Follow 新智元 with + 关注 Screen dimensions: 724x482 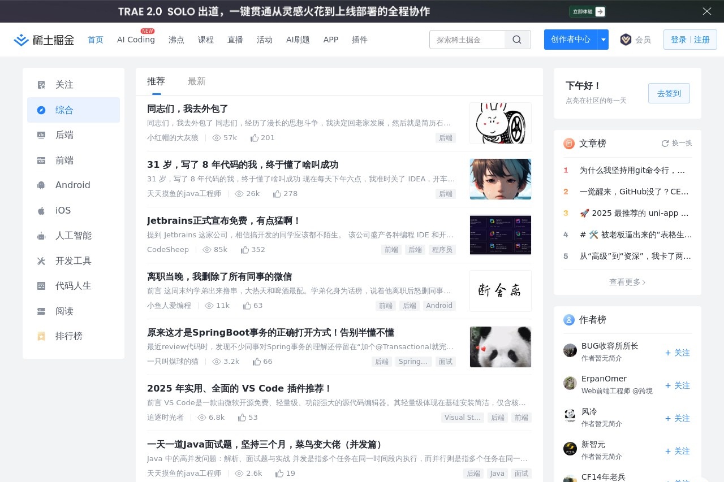click(678, 451)
